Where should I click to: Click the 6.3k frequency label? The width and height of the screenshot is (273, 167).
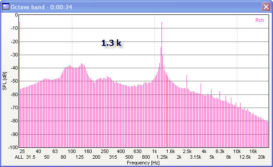220,151
